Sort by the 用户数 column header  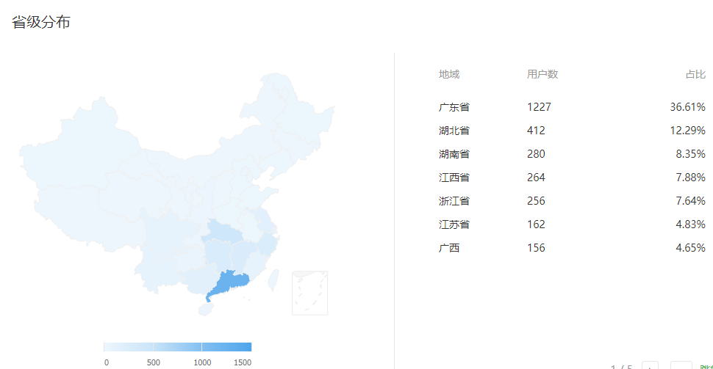[542, 74]
